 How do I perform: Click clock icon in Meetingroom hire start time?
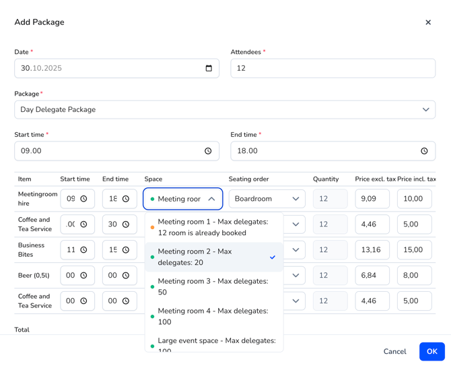(x=84, y=199)
